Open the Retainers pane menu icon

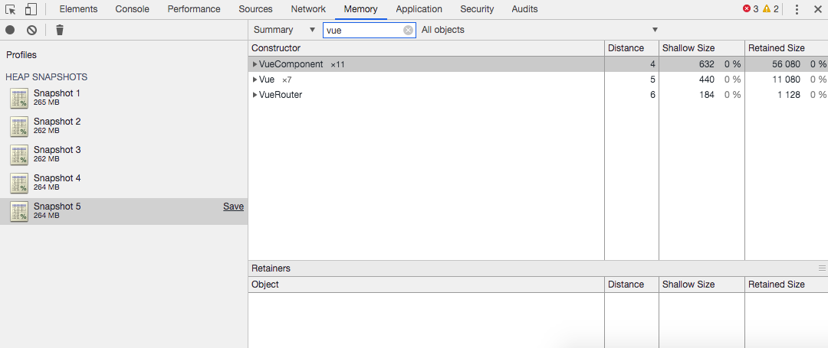(822, 268)
